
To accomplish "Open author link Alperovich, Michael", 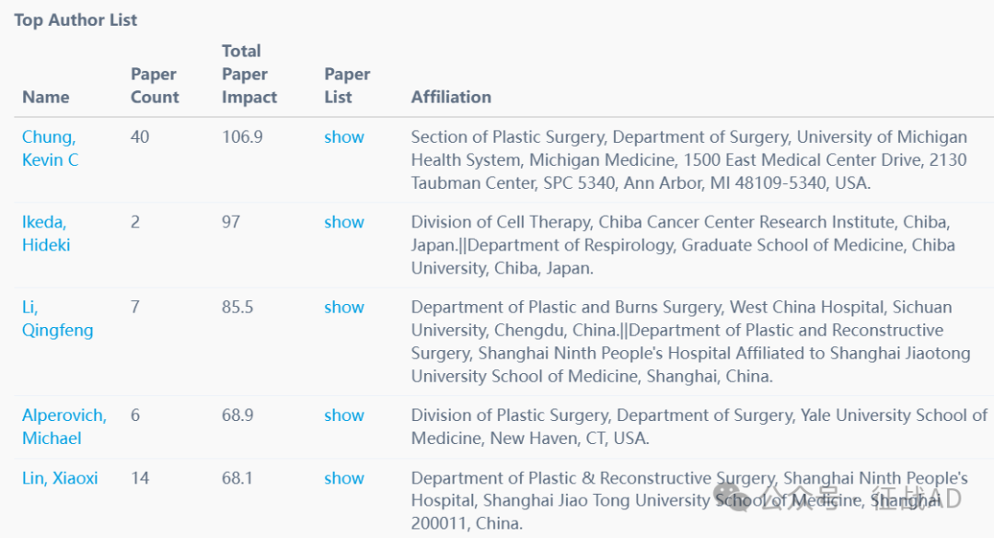I will coord(64,427).
